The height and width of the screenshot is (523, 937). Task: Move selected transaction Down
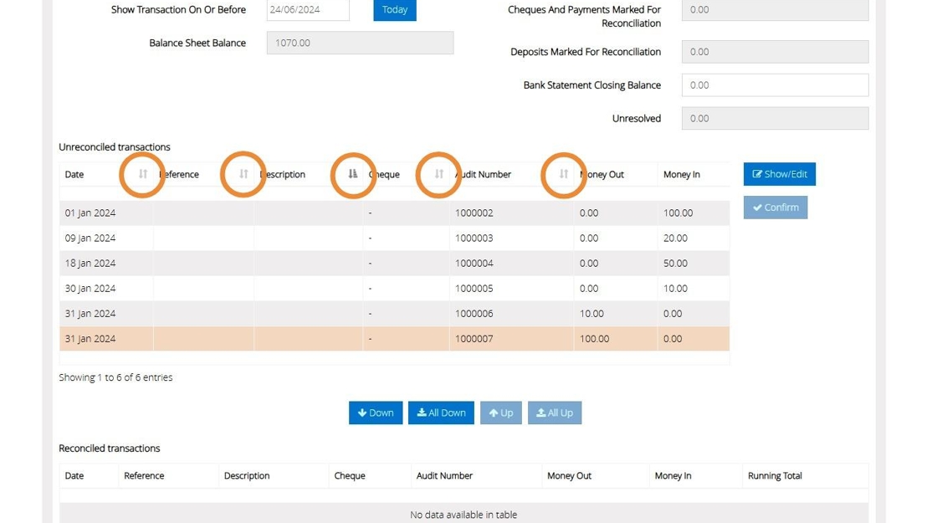tap(376, 413)
